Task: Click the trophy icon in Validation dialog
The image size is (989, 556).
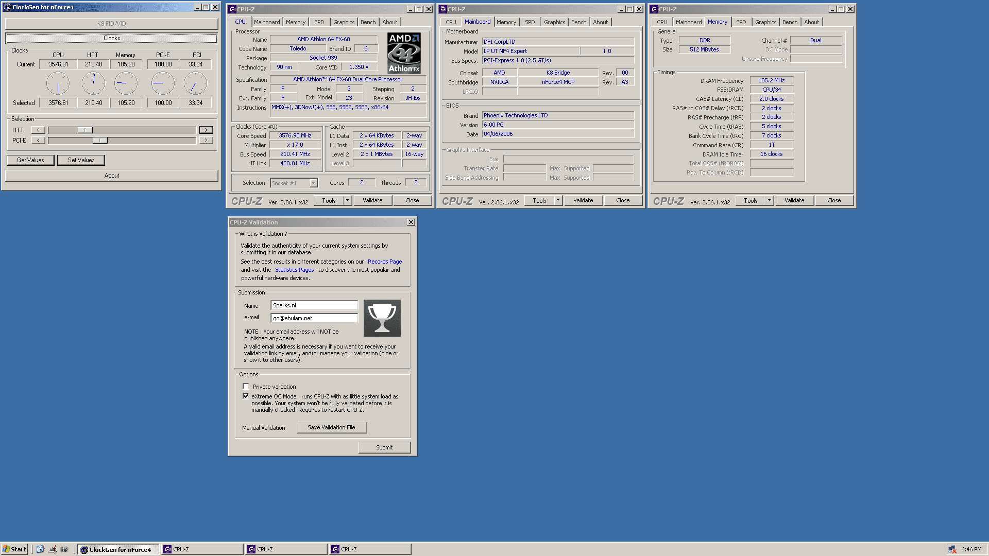Action: pos(382,318)
